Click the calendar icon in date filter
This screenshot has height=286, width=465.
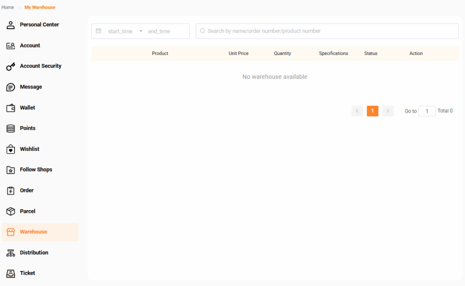click(99, 31)
